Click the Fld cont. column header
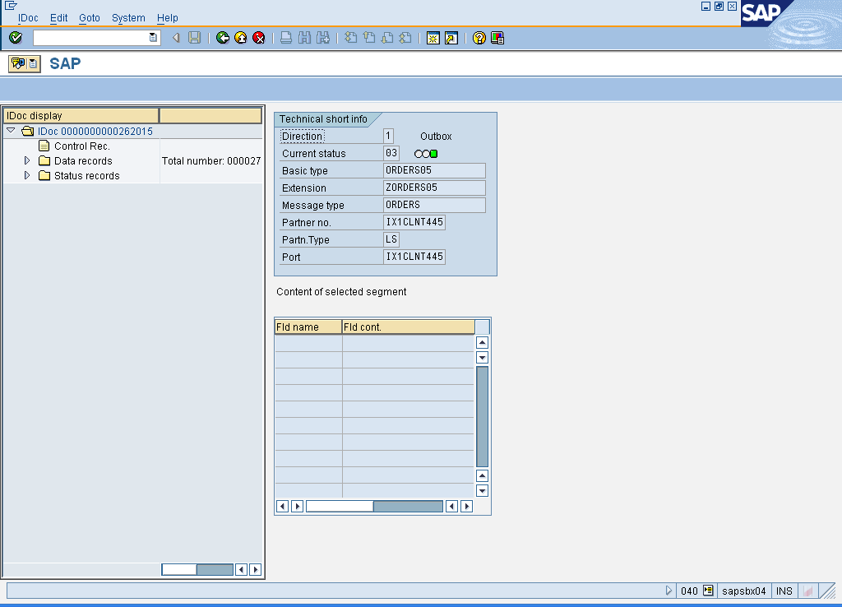This screenshot has width=842, height=607. pos(408,327)
